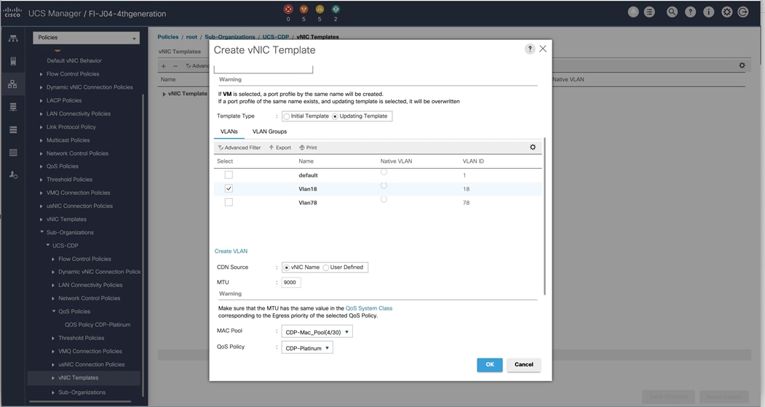This screenshot has width=765, height=407.
Task: Click Advanced Filter in VLANs toolbar
Action: (239, 148)
